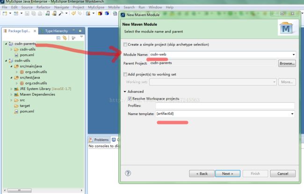Click Package Explorer horizontal scrollbar thumb
The image size is (304, 194).
(x=19, y=191)
